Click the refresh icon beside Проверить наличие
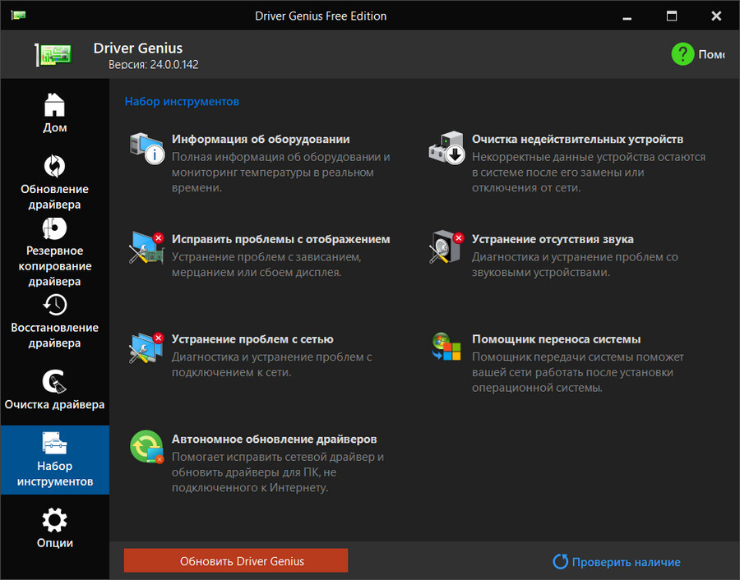This screenshot has height=580, width=740. [x=560, y=562]
